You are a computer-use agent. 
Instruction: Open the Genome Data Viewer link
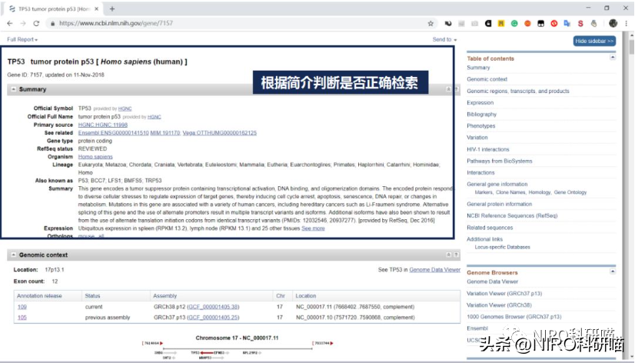tap(434, 270)
